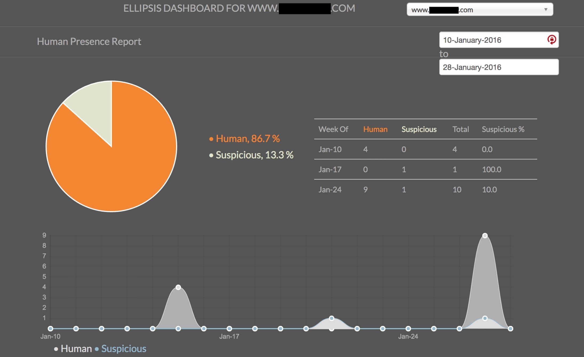584x357 pixels.
Task: Click the Human column header
Action: [375, 129]
